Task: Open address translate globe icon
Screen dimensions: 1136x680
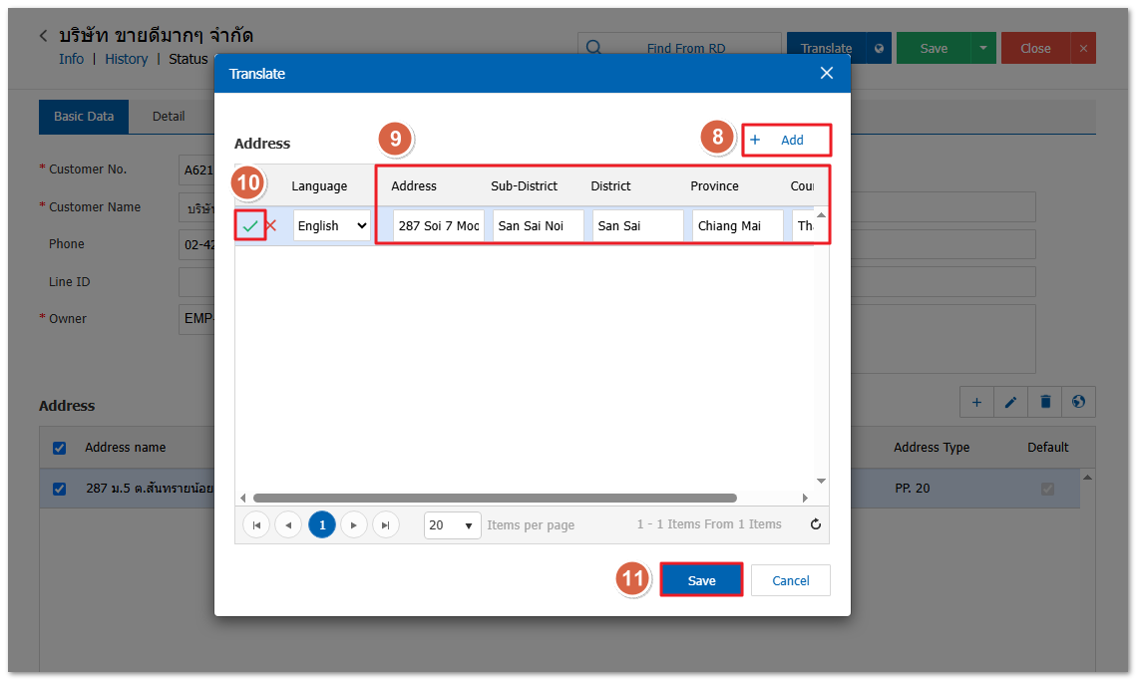Action: coord(1078,402)
